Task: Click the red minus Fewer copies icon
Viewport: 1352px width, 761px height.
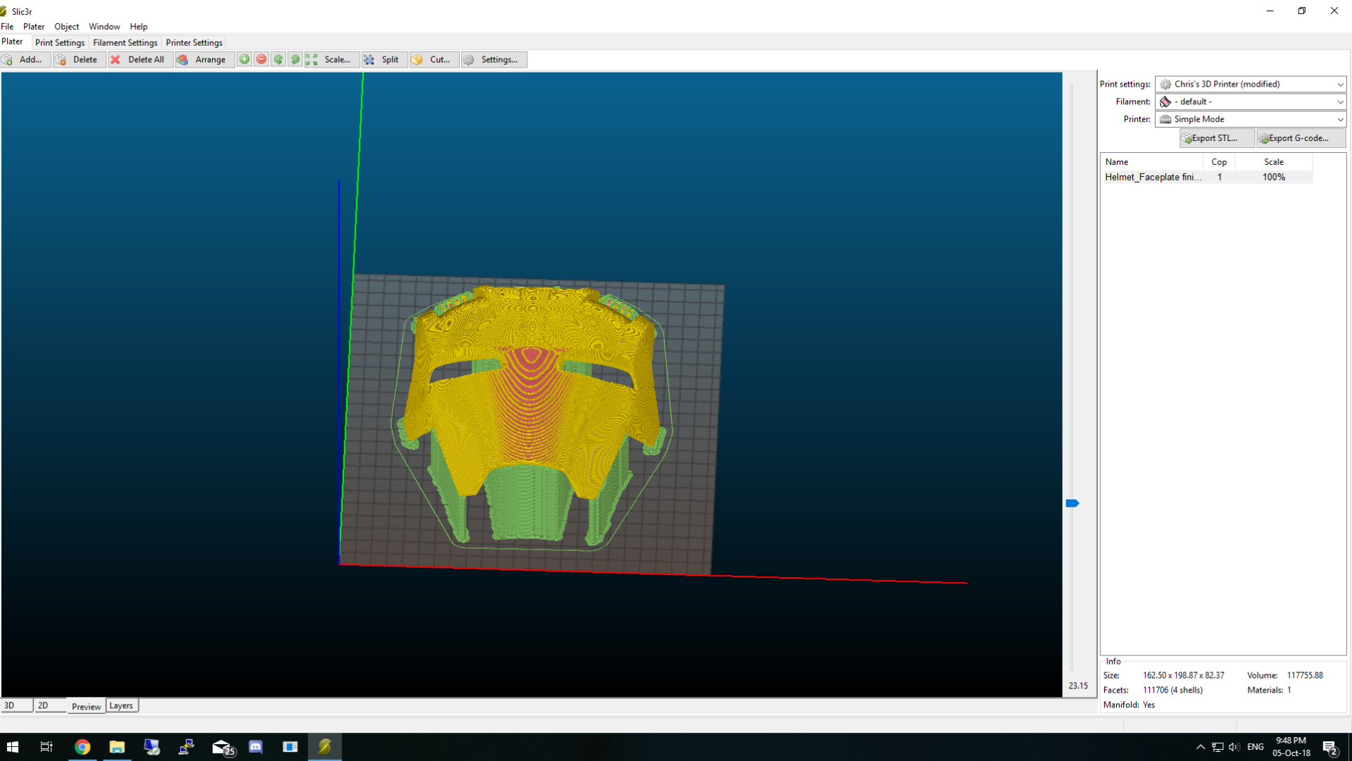Action: (261, 60)
